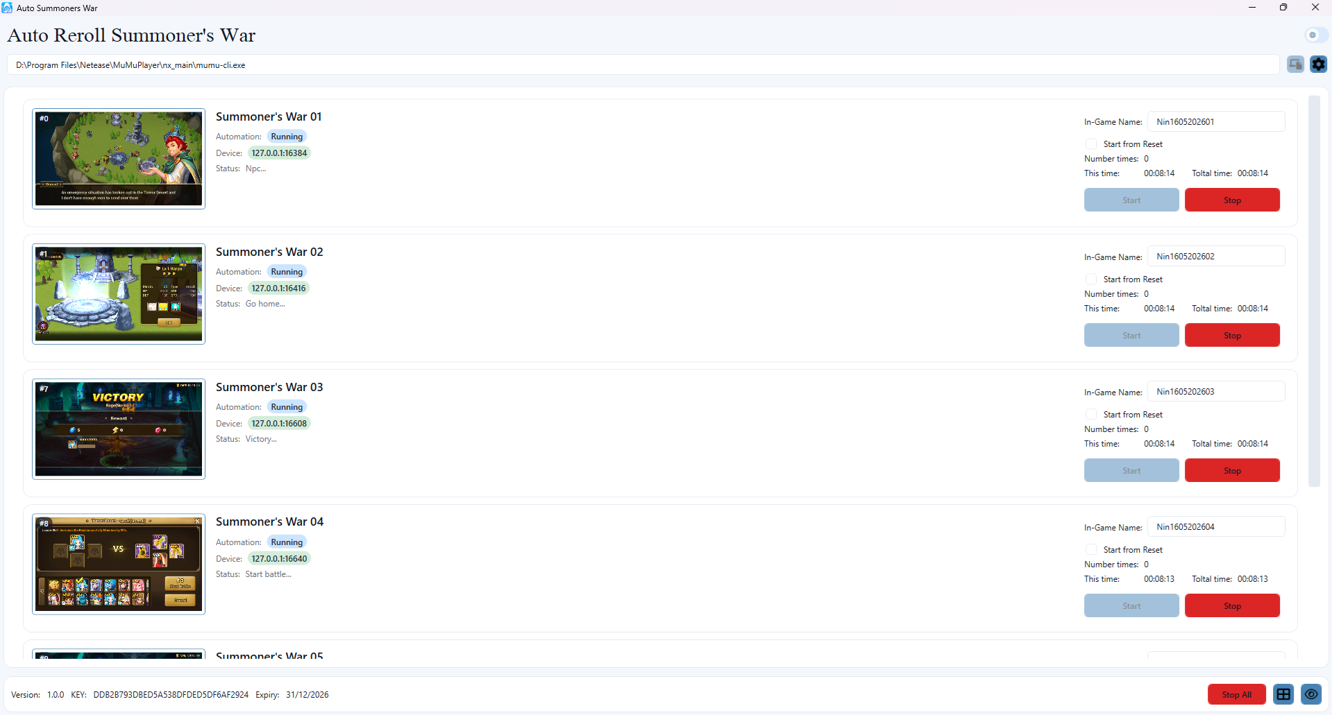The width and height of the screenshot is (1332, 715).
Task: Click the In-Game Name field Nin1605202603
Action: tap(1216, 392)
